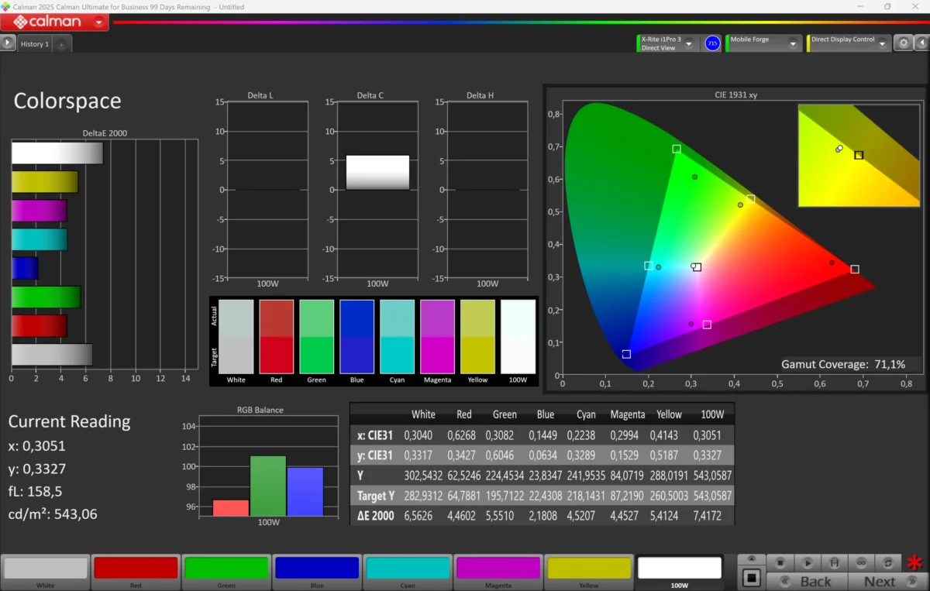
Task: Go to the Next workflow page
Action: coord(879,581)
